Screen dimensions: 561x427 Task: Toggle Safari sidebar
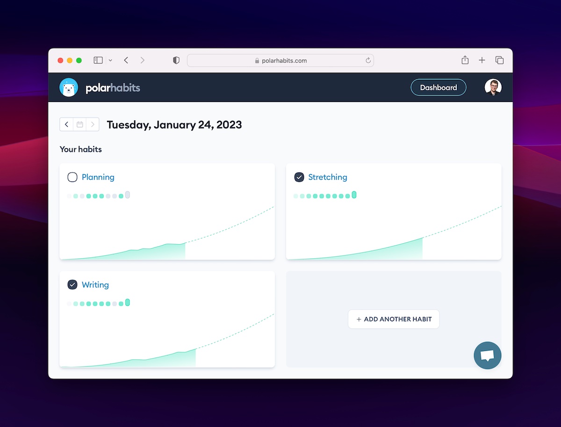pos(98,60)
